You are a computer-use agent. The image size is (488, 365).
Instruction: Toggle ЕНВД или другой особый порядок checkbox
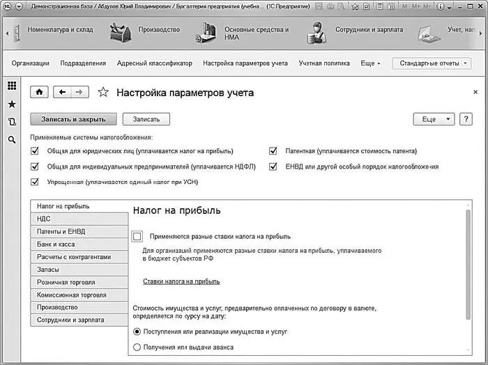point(273,166)
